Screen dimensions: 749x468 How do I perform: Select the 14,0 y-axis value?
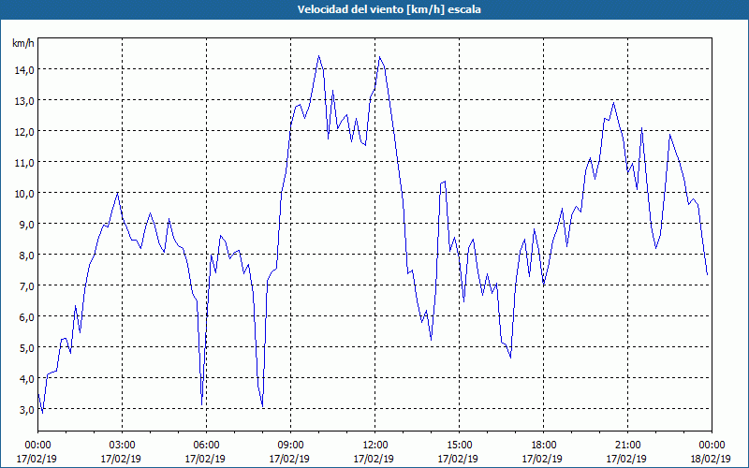coord(24,69)
